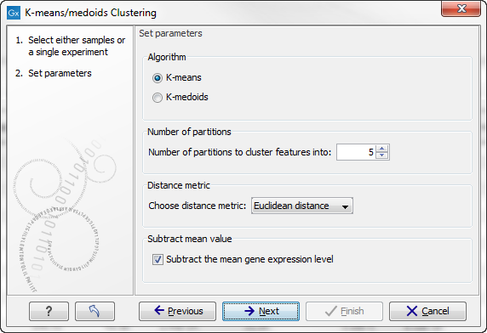Select the K-medoids algorithm option
Viewport: 487px width, 333px height.
158,98
